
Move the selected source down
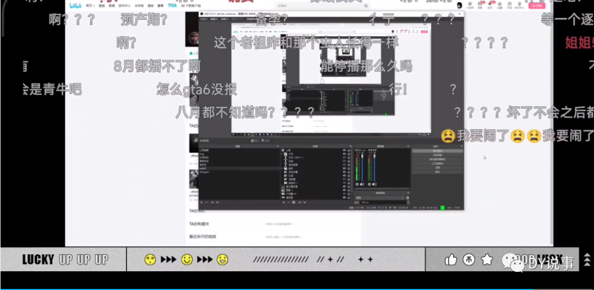[x=305, y=203]
